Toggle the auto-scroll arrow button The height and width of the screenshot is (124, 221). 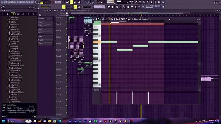[68, 7]
